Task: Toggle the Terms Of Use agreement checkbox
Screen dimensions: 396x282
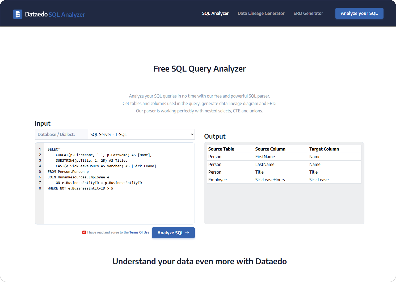Action: click(x=84, y=232)
